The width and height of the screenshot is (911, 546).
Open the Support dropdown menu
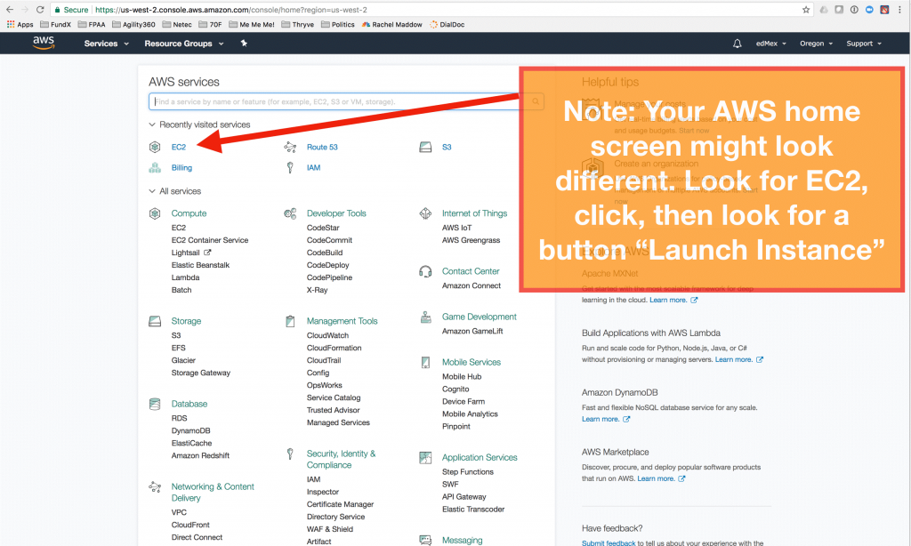pyautogui.click(x=864, y=44)
